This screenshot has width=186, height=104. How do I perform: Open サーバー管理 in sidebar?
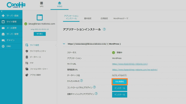(x=11, y=34)
